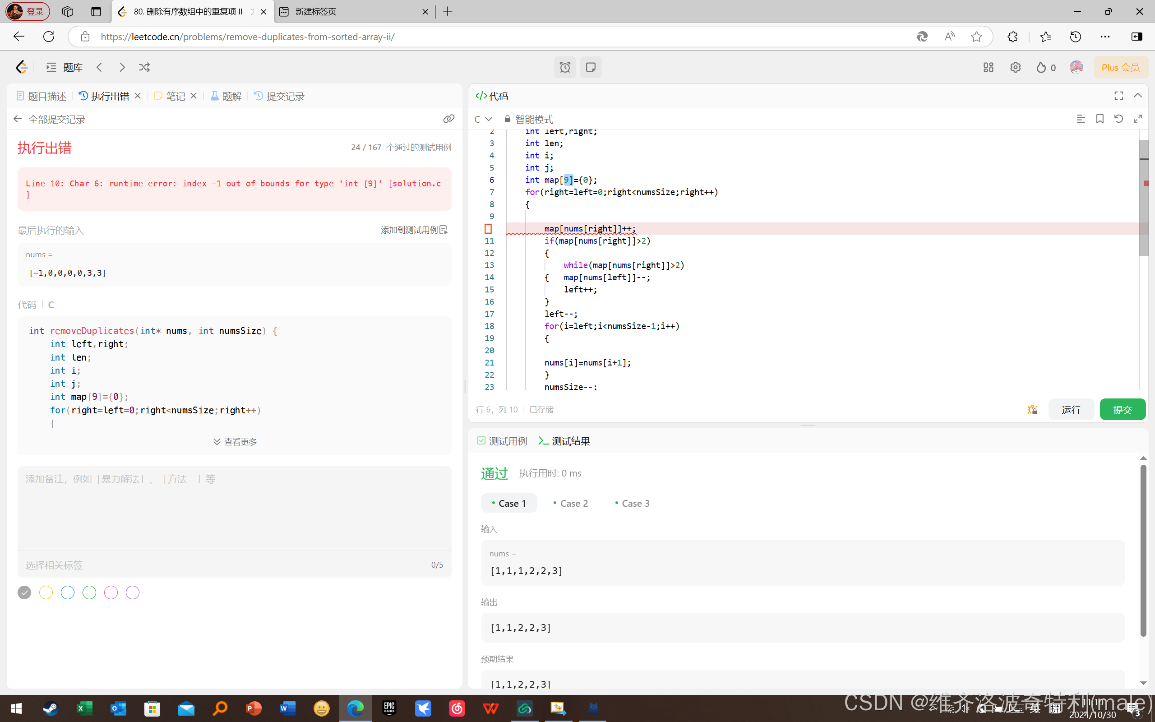1155x722 pixels.
Task: Reset code with the undo arrow icon
Action: click(x=1118, y=119)
